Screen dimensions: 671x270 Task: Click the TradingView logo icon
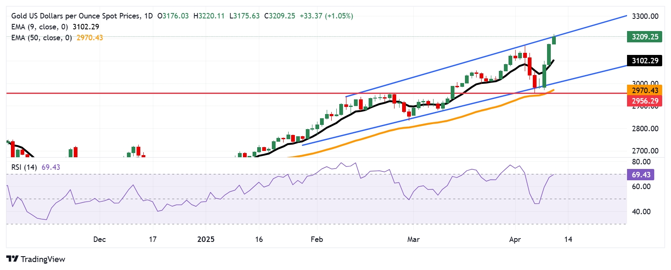[13, 259]
